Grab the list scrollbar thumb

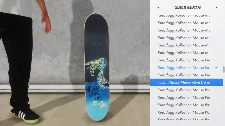tap(224, 69)
